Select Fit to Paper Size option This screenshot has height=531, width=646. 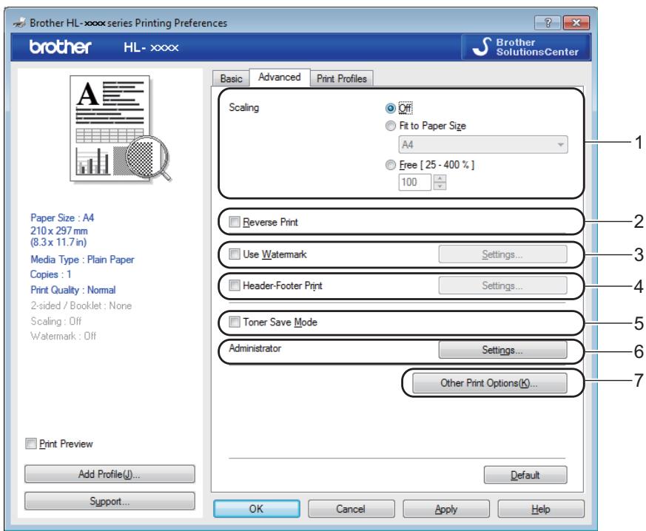(390, 126)
